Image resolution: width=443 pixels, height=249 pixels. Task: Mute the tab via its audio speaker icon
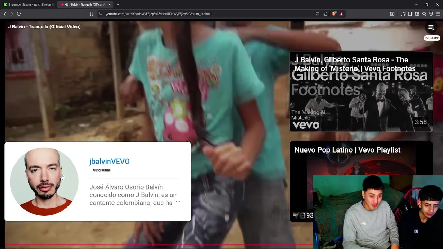click(x=66, y=4)
